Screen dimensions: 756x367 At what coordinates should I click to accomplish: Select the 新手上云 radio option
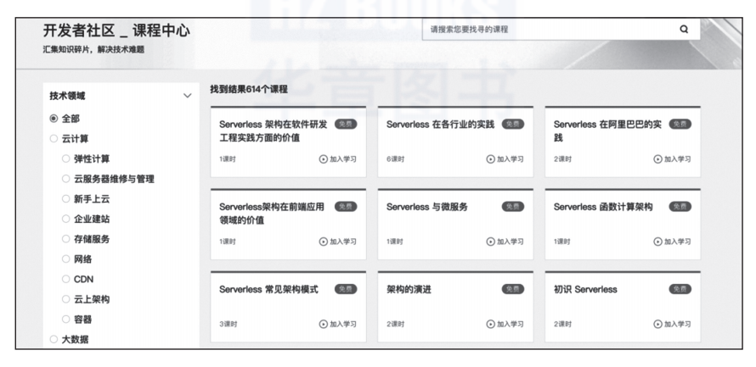tap(66, 198)
